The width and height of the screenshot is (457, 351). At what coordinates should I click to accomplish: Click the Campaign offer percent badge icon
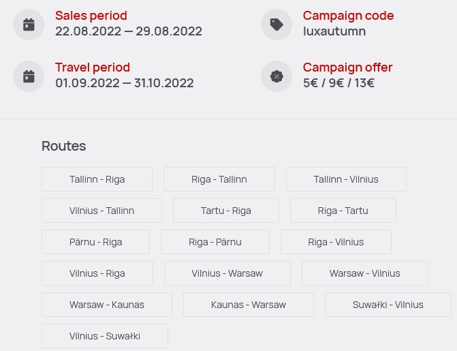click(x=277, y=76)
